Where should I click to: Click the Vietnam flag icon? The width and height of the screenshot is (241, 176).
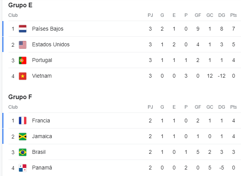click(x=23, y=76)
